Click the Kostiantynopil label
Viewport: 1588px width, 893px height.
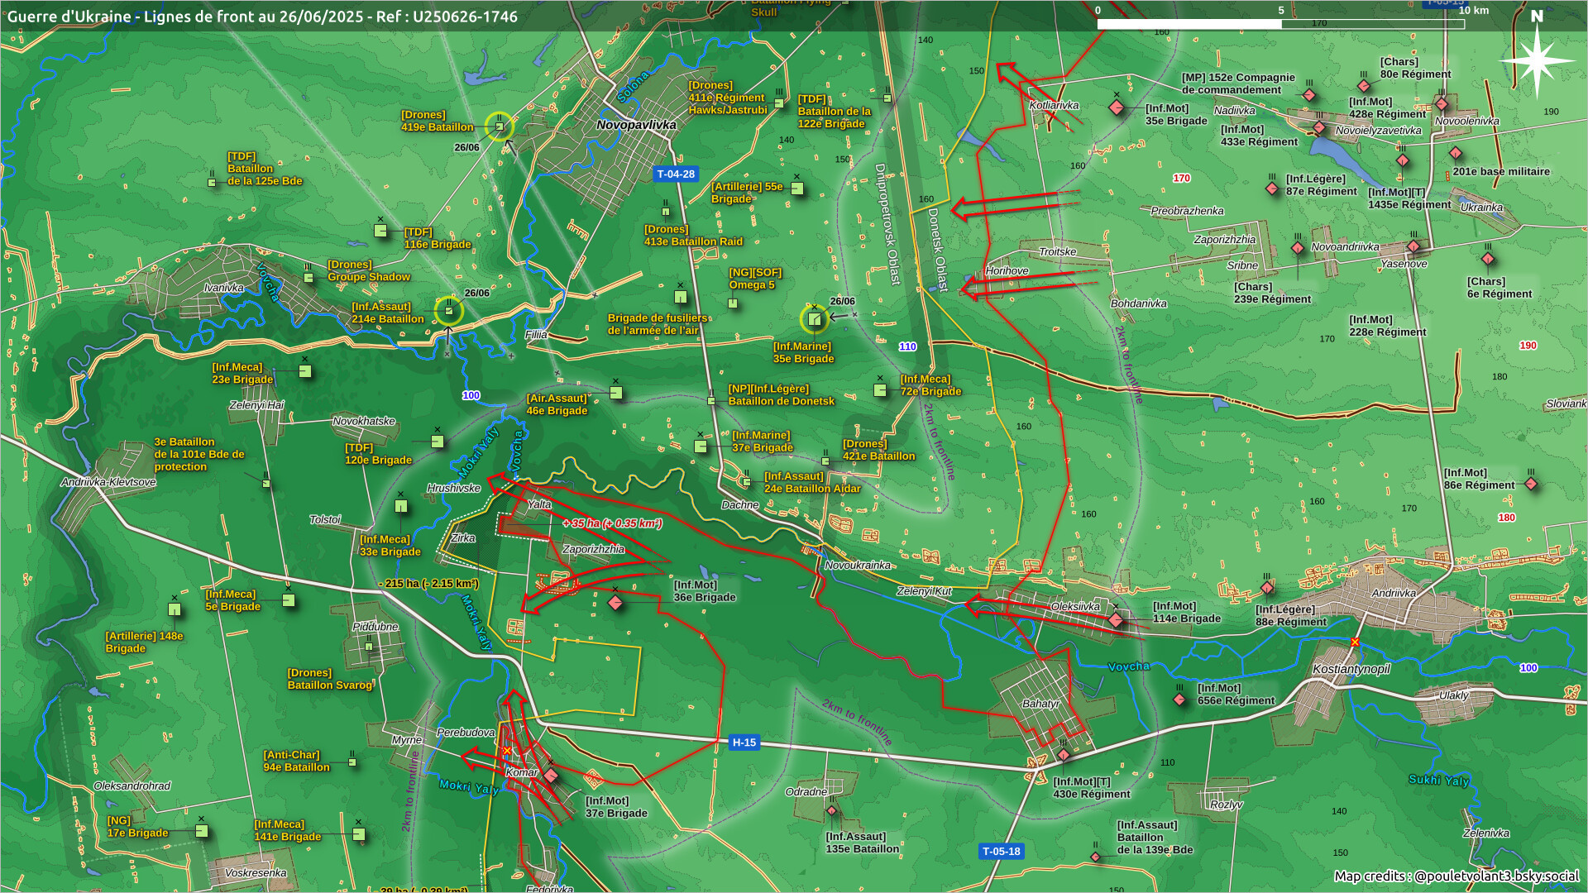tap(1351, 668)
